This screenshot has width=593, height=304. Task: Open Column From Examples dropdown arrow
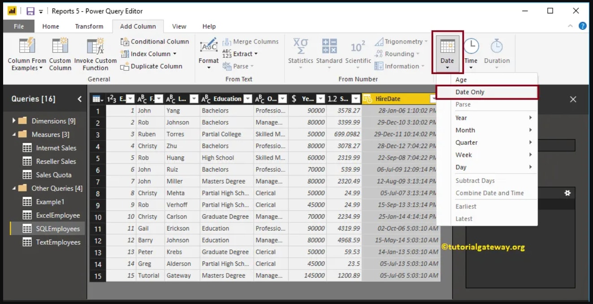[41, 68]
